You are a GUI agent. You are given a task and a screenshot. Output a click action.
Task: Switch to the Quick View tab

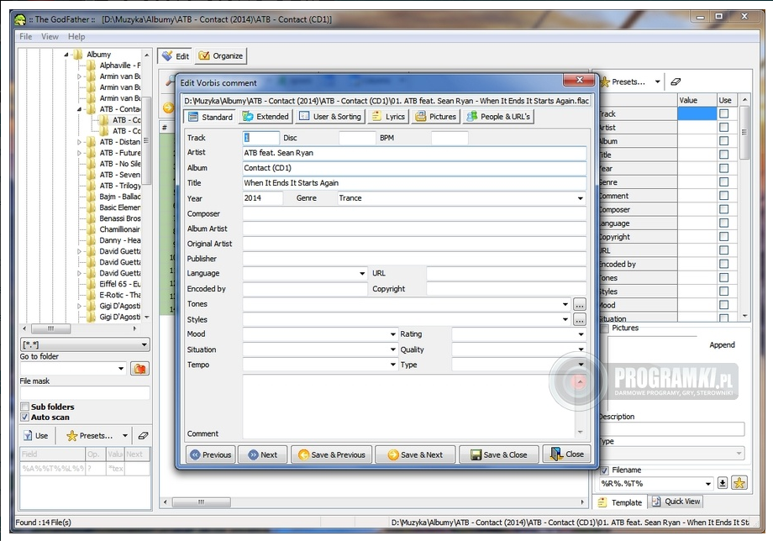676,502
